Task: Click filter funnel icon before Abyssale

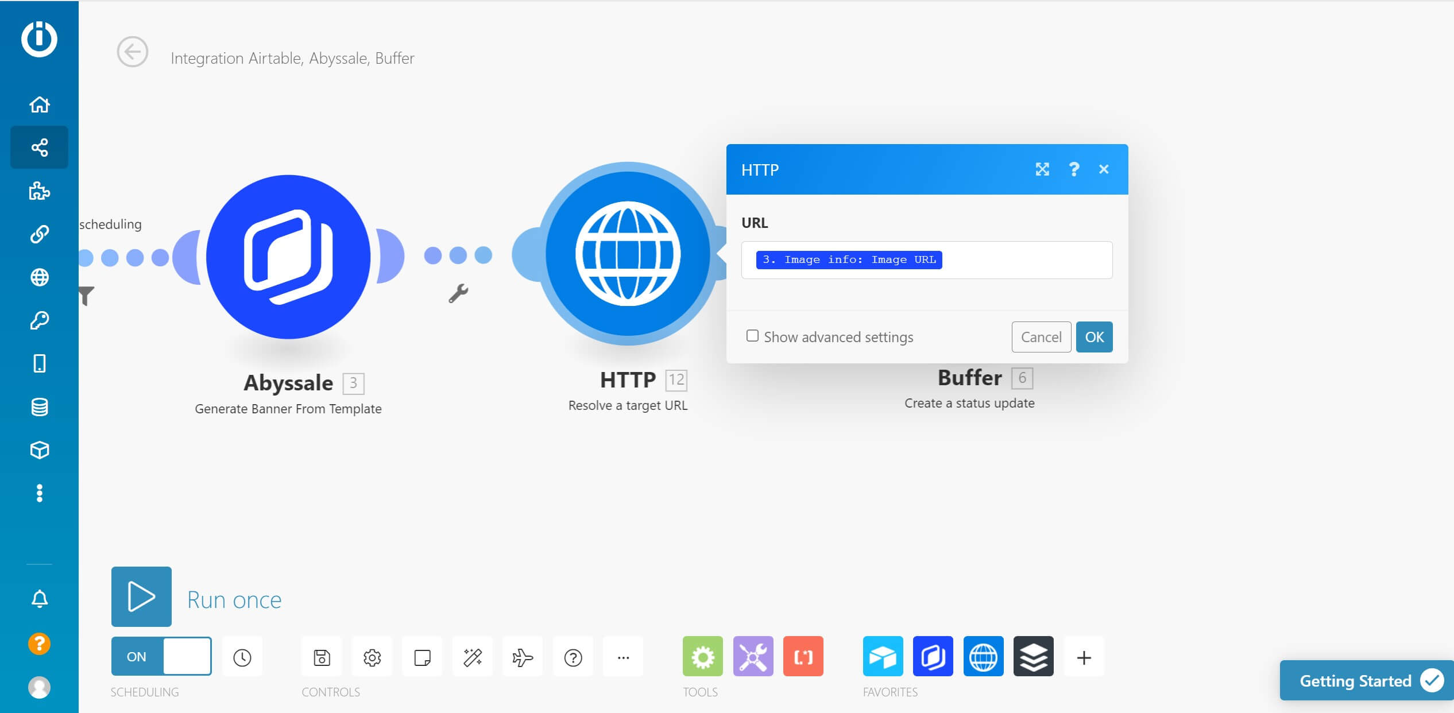Action: coord(86,296)
